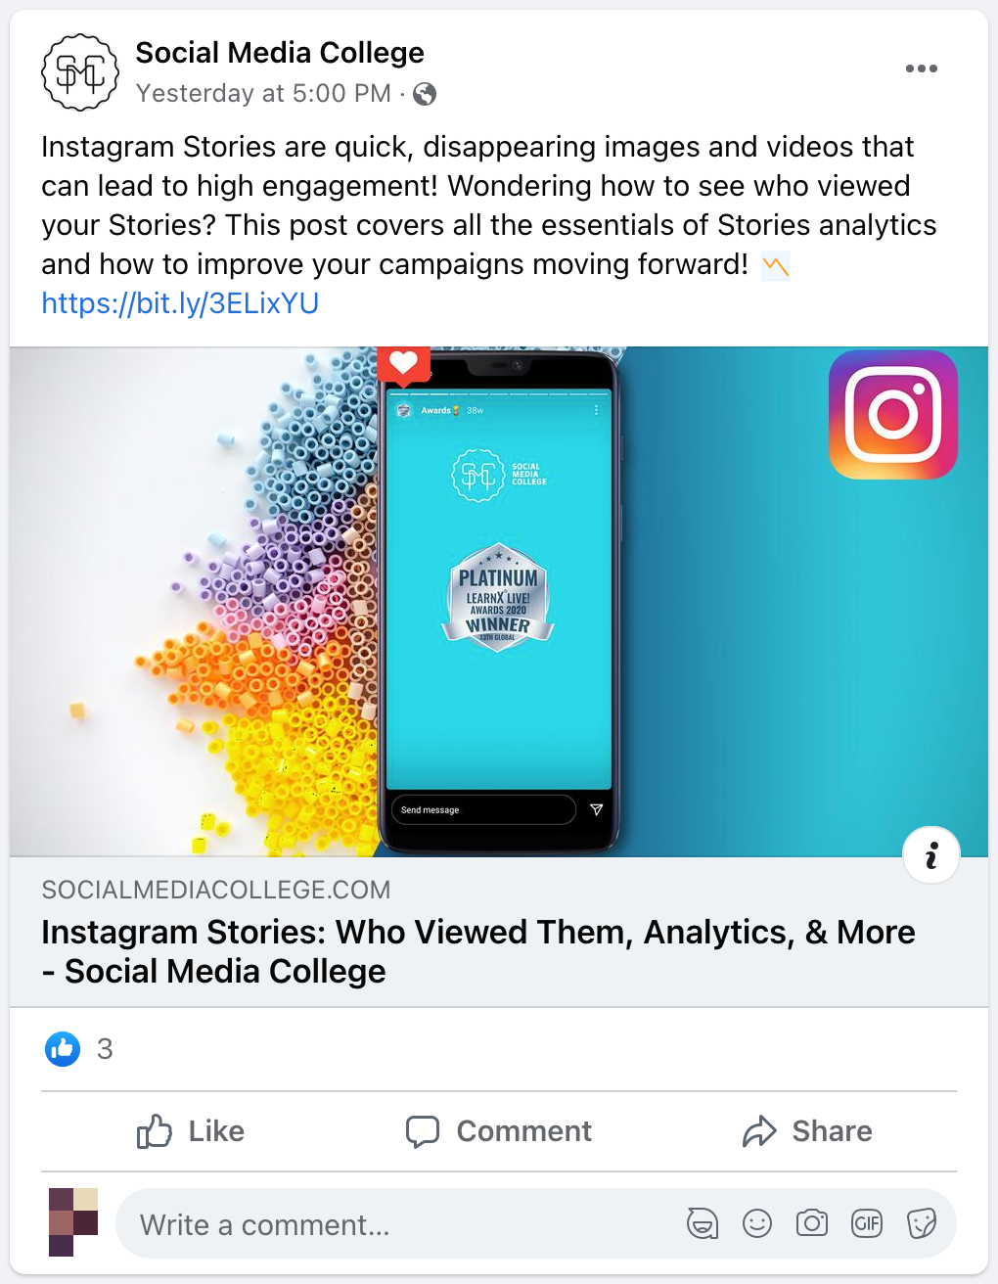Viewport: 998px width, 1284px height.
Task: Open the GIF picker
Action: click(x=867, y=1223)
